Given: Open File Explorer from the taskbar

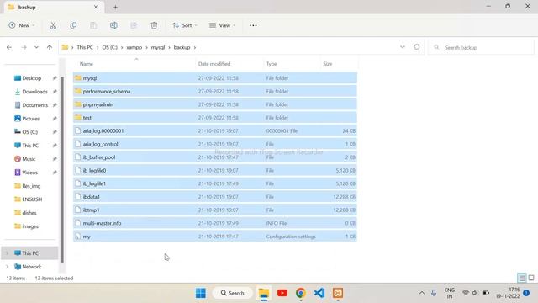Looking at the screenshot, I should click(x=264, y=293).
